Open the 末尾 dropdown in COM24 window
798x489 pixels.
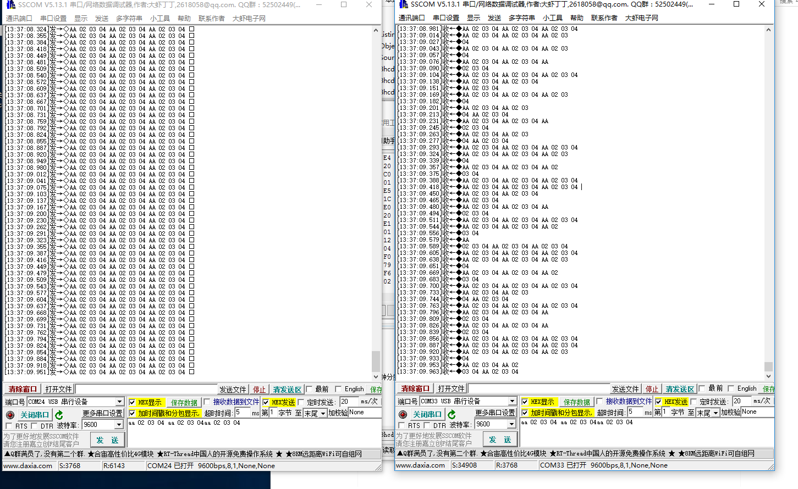click(323, 413)
